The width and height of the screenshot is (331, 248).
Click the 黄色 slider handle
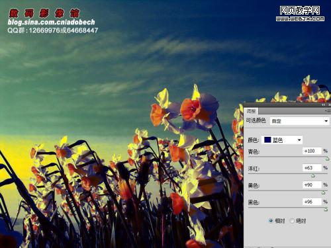coord(324,192)
